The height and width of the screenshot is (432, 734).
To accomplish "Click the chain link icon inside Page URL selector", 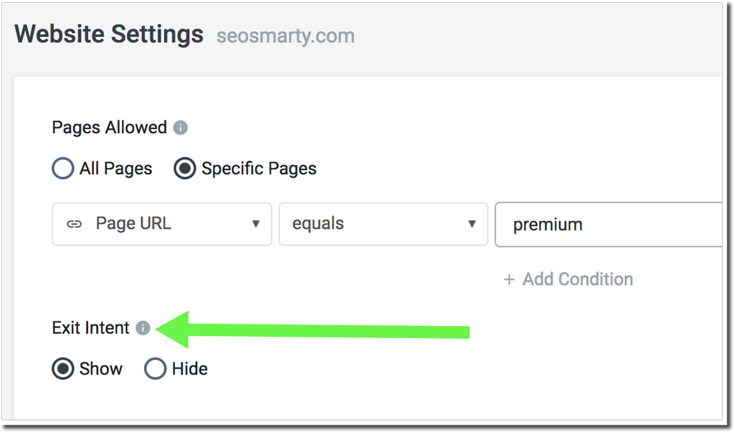I will [75, 224].
